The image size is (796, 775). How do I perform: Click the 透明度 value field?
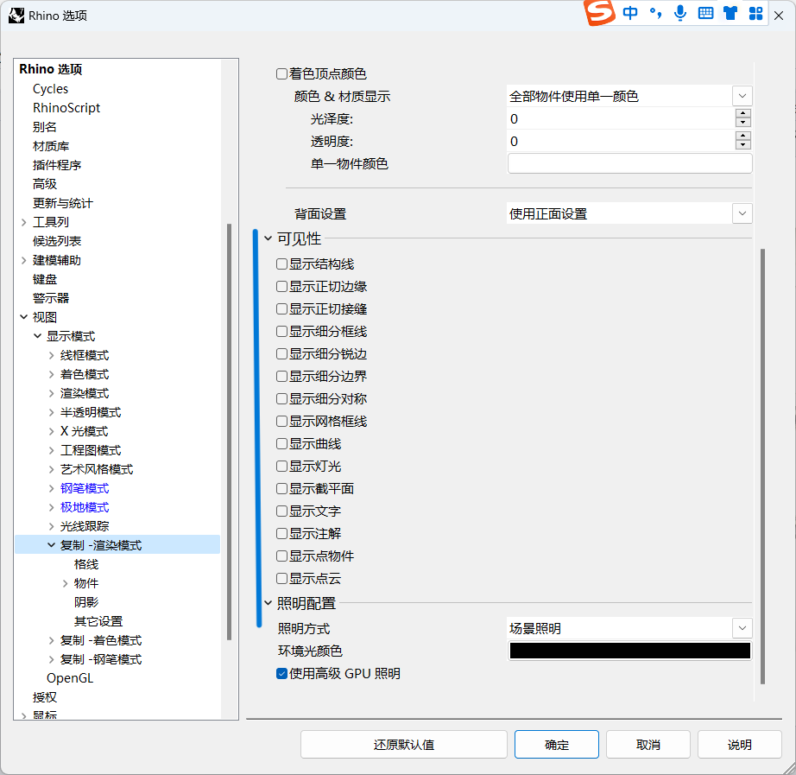[x=621, y=142]
